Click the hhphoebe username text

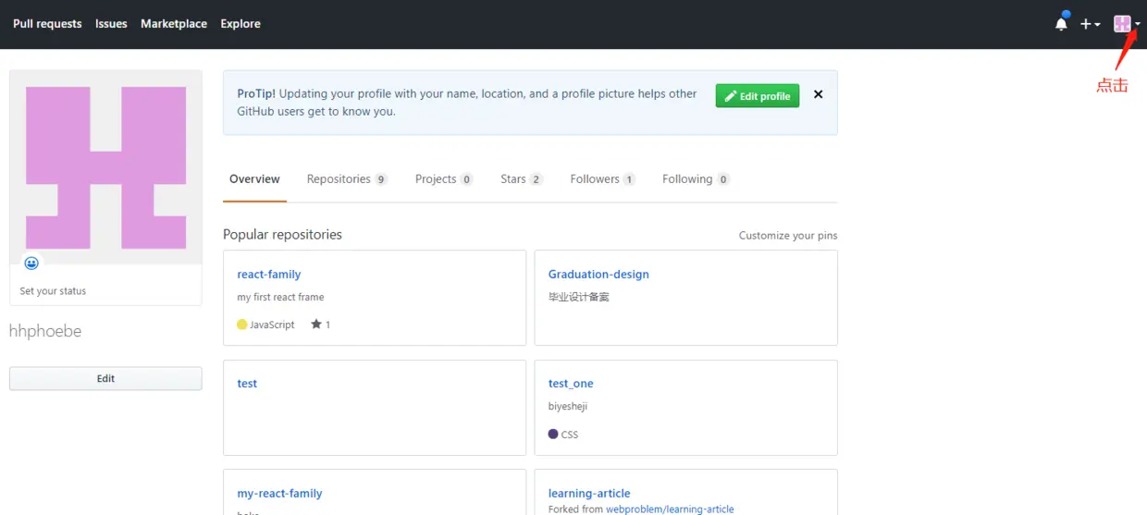click(45, 331)
